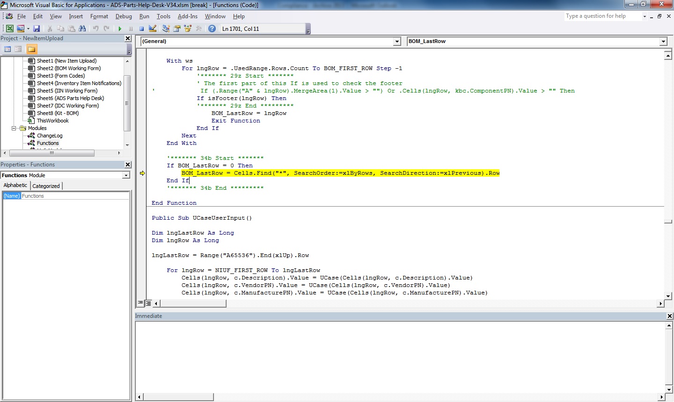Open the Project Explorer toolbar icon
Screen dimensions: 674x402
(x=166, y=29)
